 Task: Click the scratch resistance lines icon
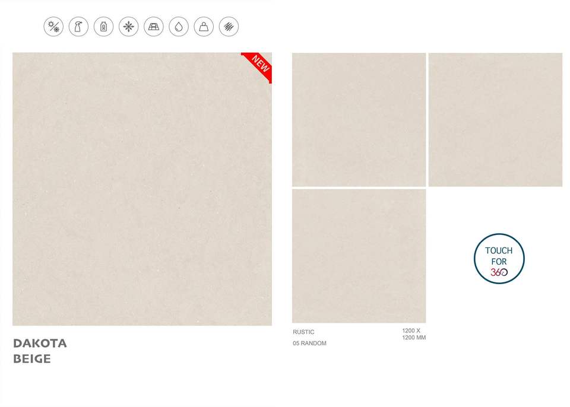(x=229, y=27)
